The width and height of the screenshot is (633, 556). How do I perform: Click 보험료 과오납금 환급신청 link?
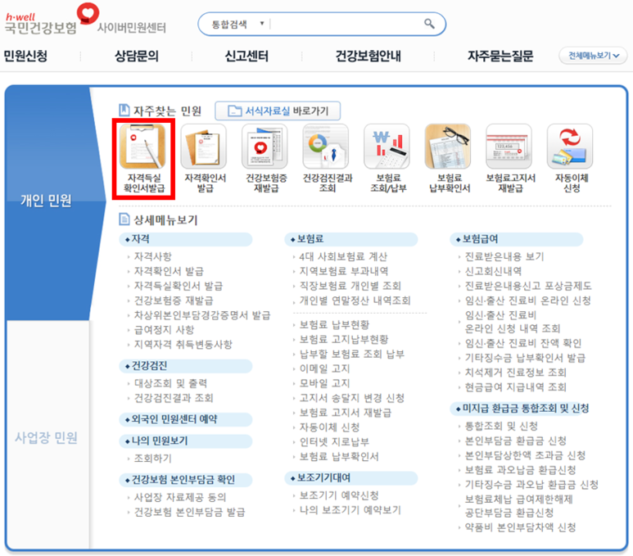520,470
